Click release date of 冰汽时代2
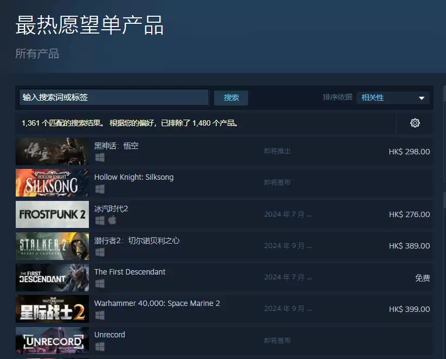Viewport: 446px width, 359px height. (288, 214)
